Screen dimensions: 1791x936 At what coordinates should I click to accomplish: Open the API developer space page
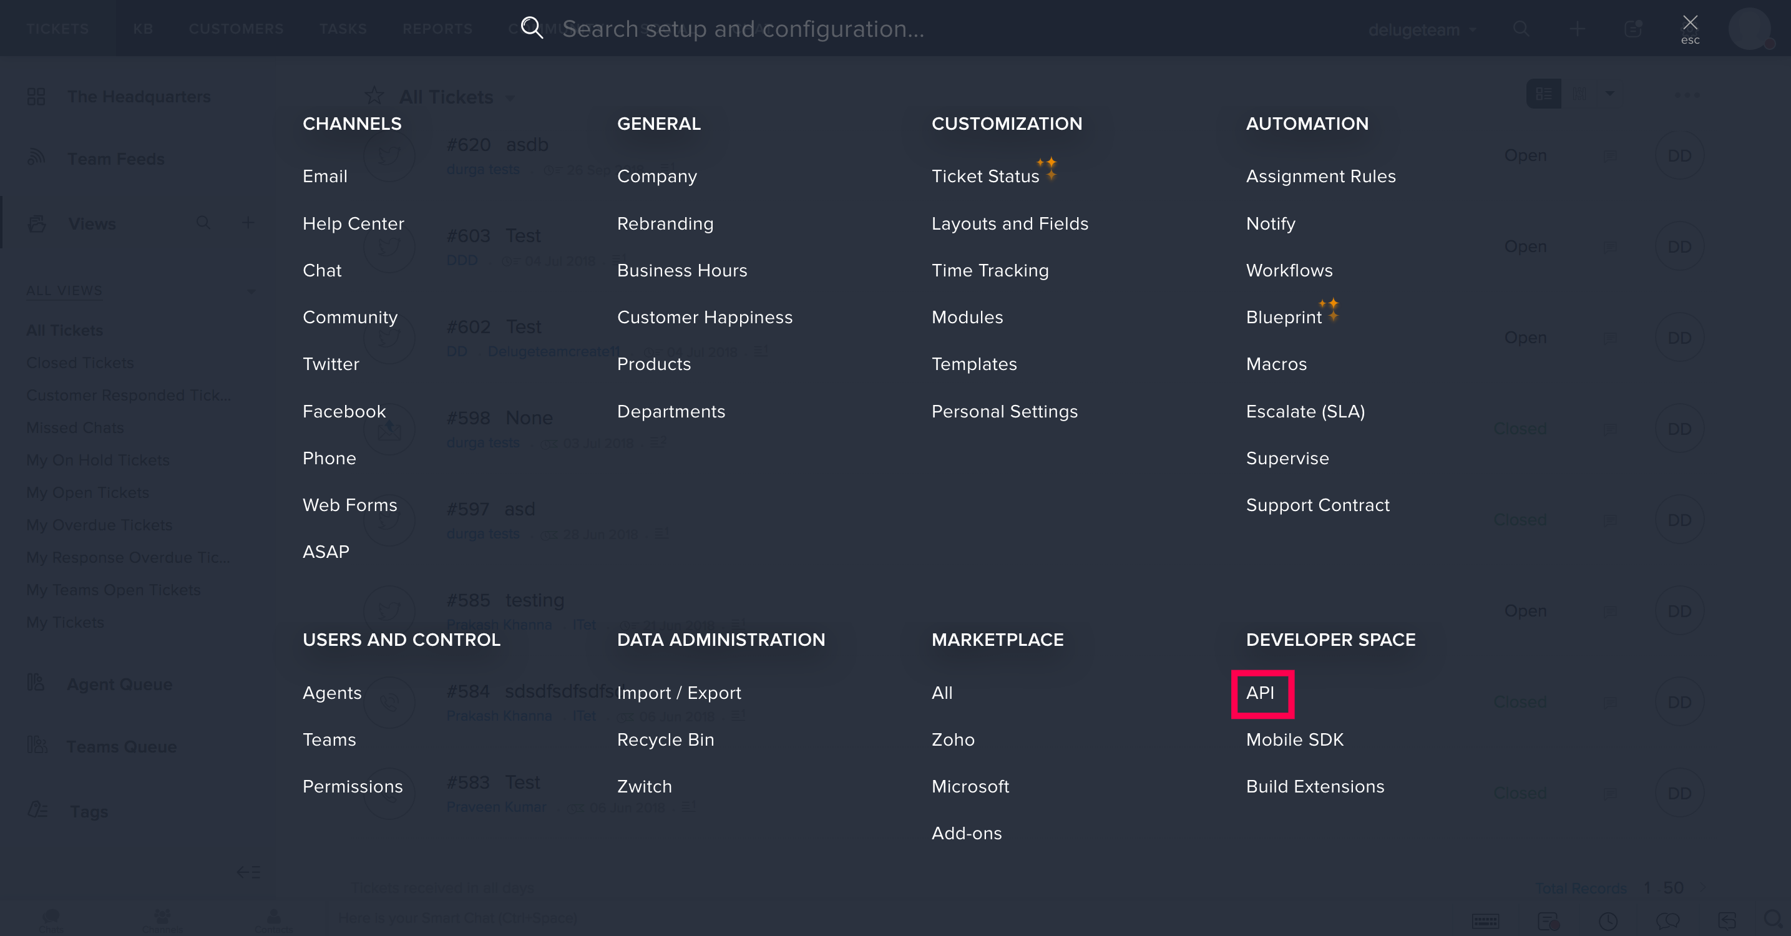point(1261,693)
